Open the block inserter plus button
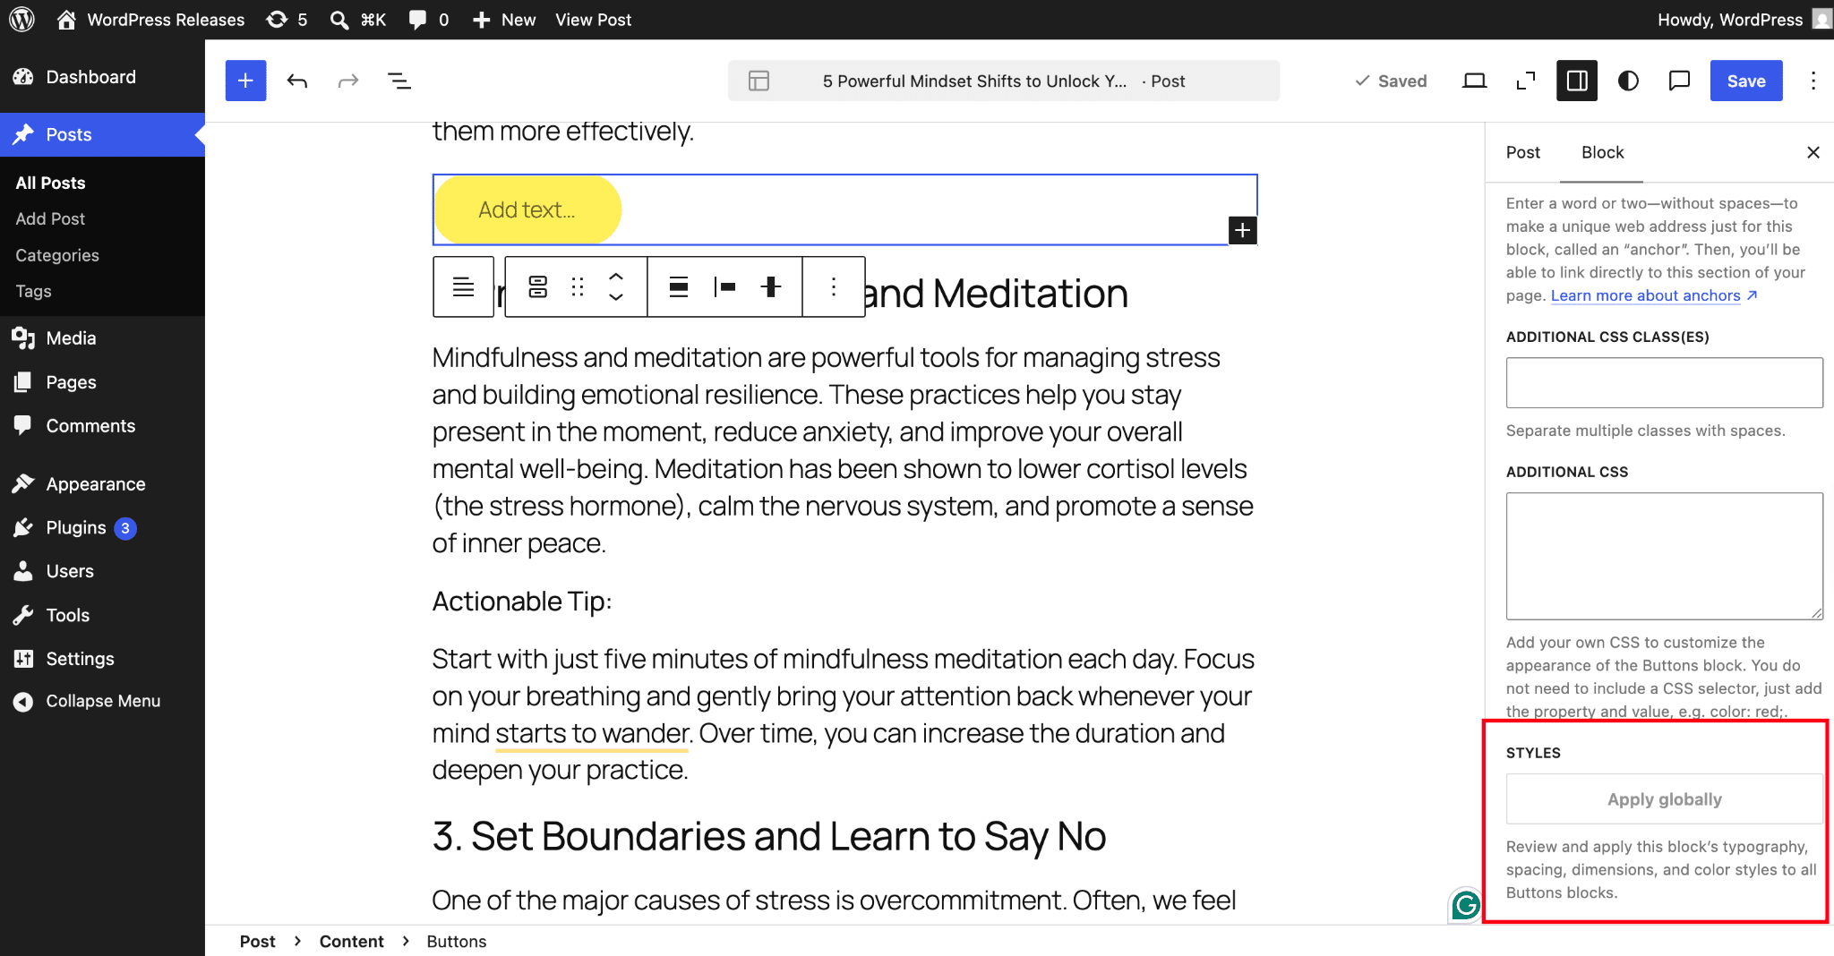The image size is (1834, 956). [x=245, y=81]
